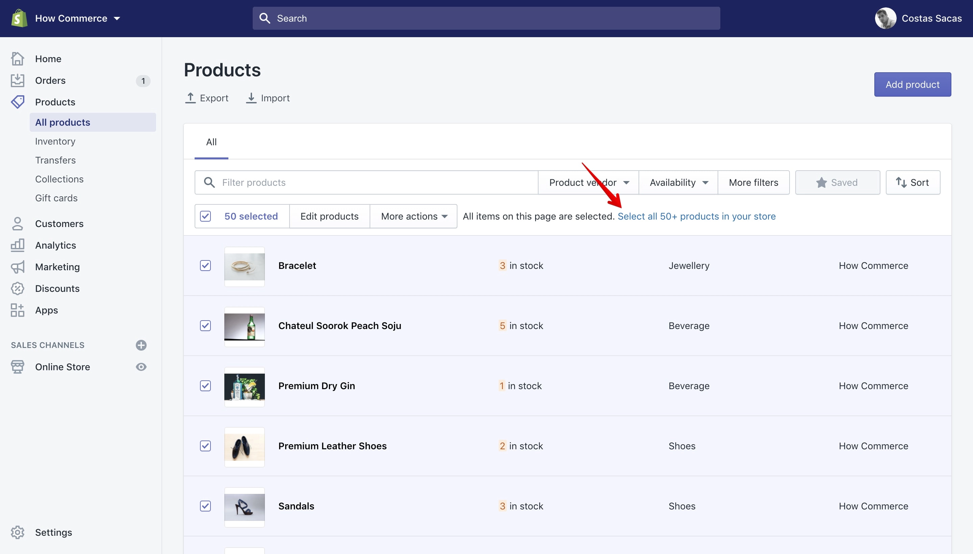Click the Orders badge showing 1

tap(143, 81)
